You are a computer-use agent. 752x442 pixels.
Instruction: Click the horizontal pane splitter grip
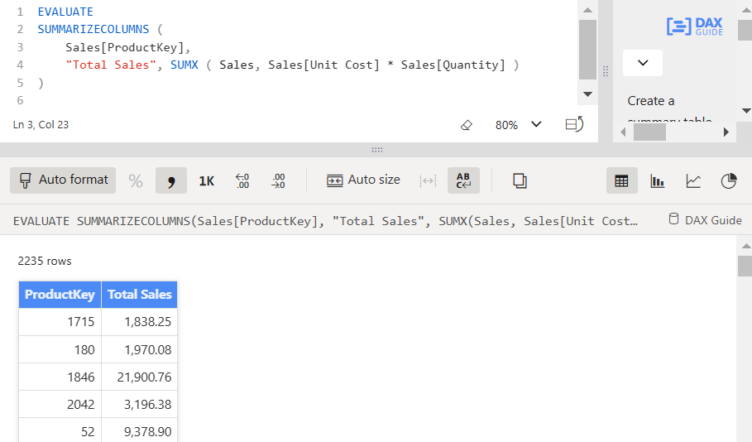pos(377,150)
